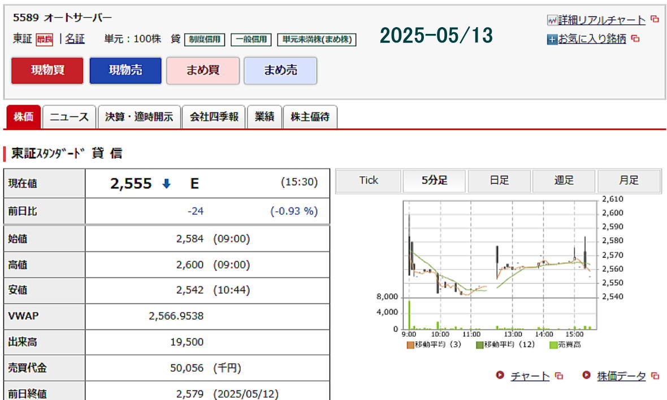Click the 現在値 row label
667x400 pixels.
click(23, 184)
